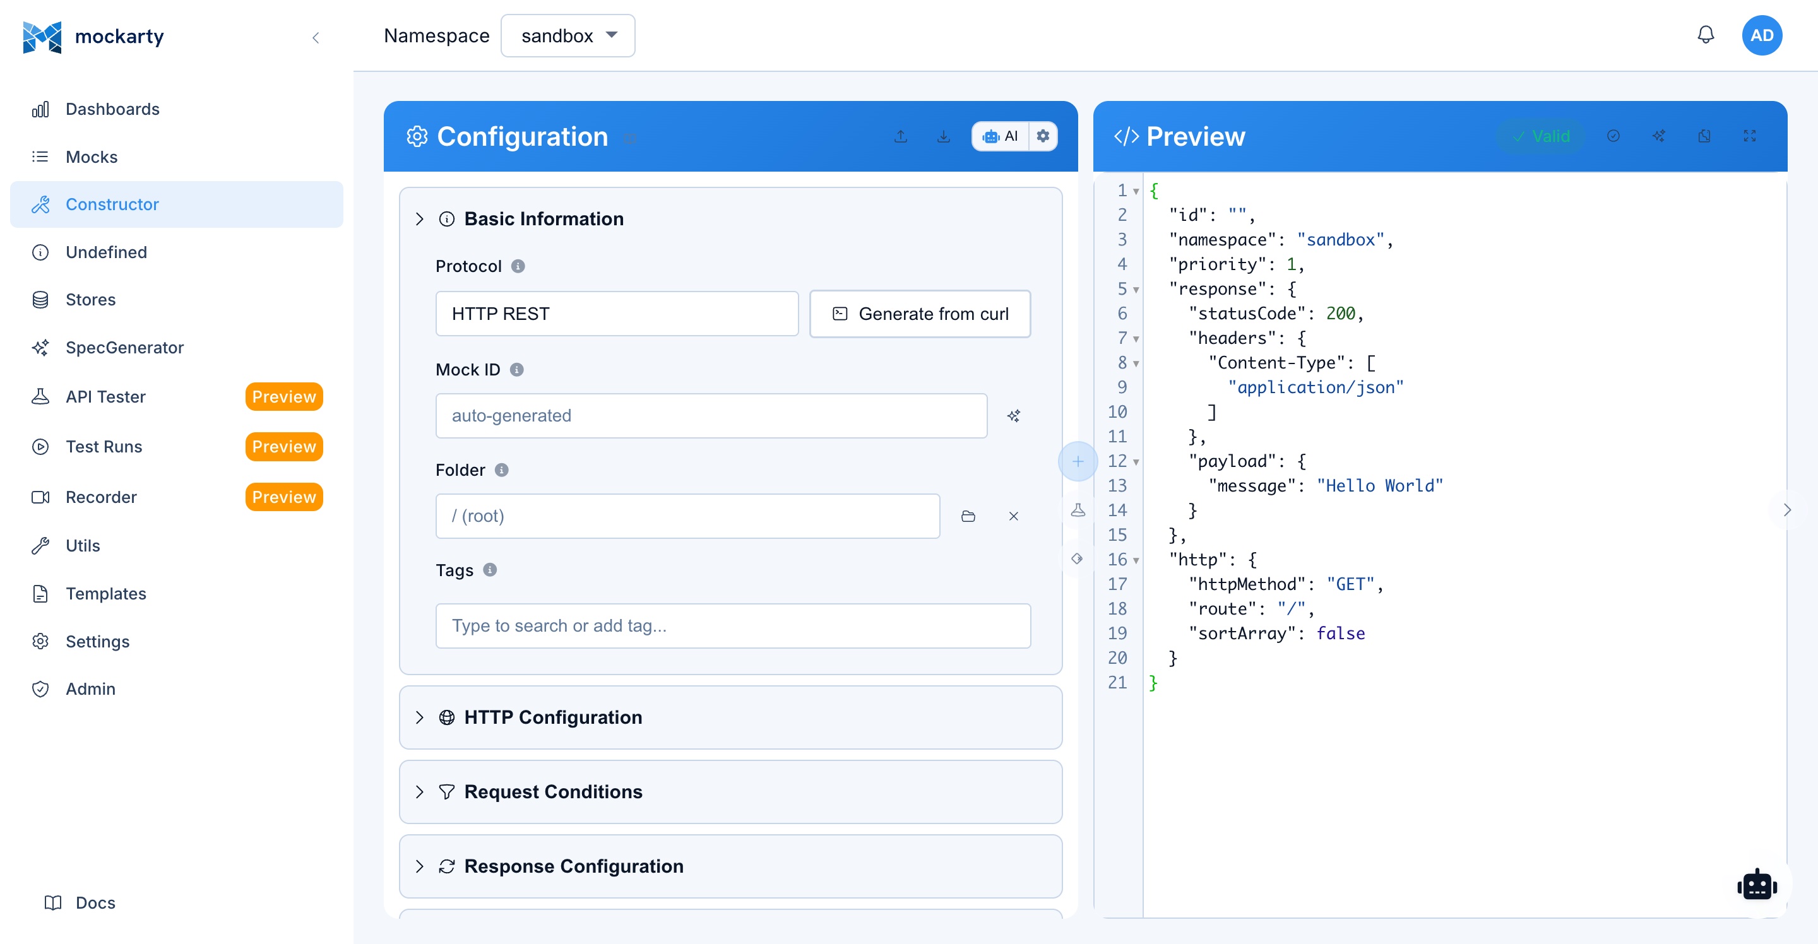1818x944 pixels.
Task: Select Constructor in the sidebar
Action: [177, 204]
